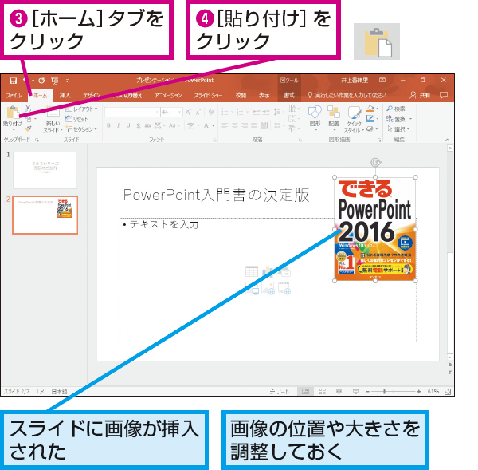Click the Arrange (配置) icon

coord(334,116)
